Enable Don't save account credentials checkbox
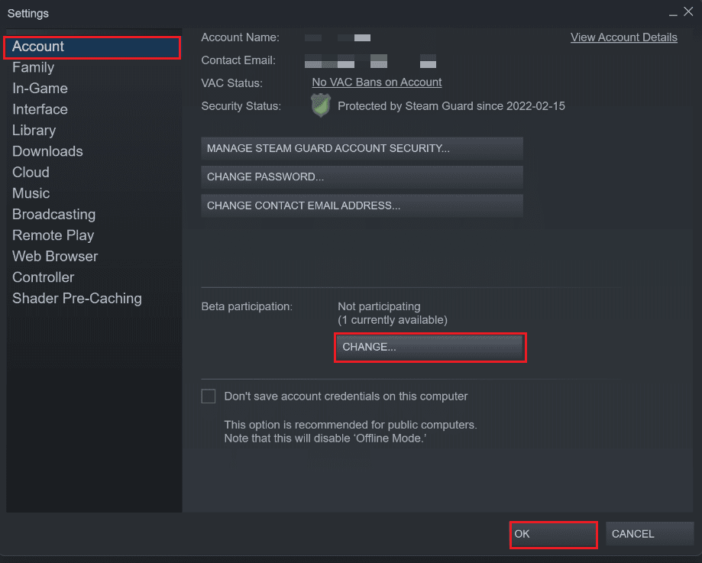This screenshot has width=702, height=563. (209, 396)
